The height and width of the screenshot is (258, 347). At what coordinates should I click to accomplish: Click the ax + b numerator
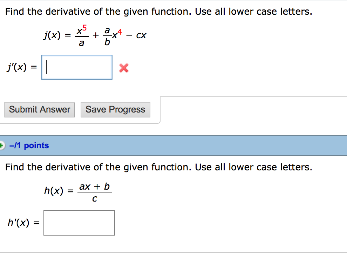point(95,186)
